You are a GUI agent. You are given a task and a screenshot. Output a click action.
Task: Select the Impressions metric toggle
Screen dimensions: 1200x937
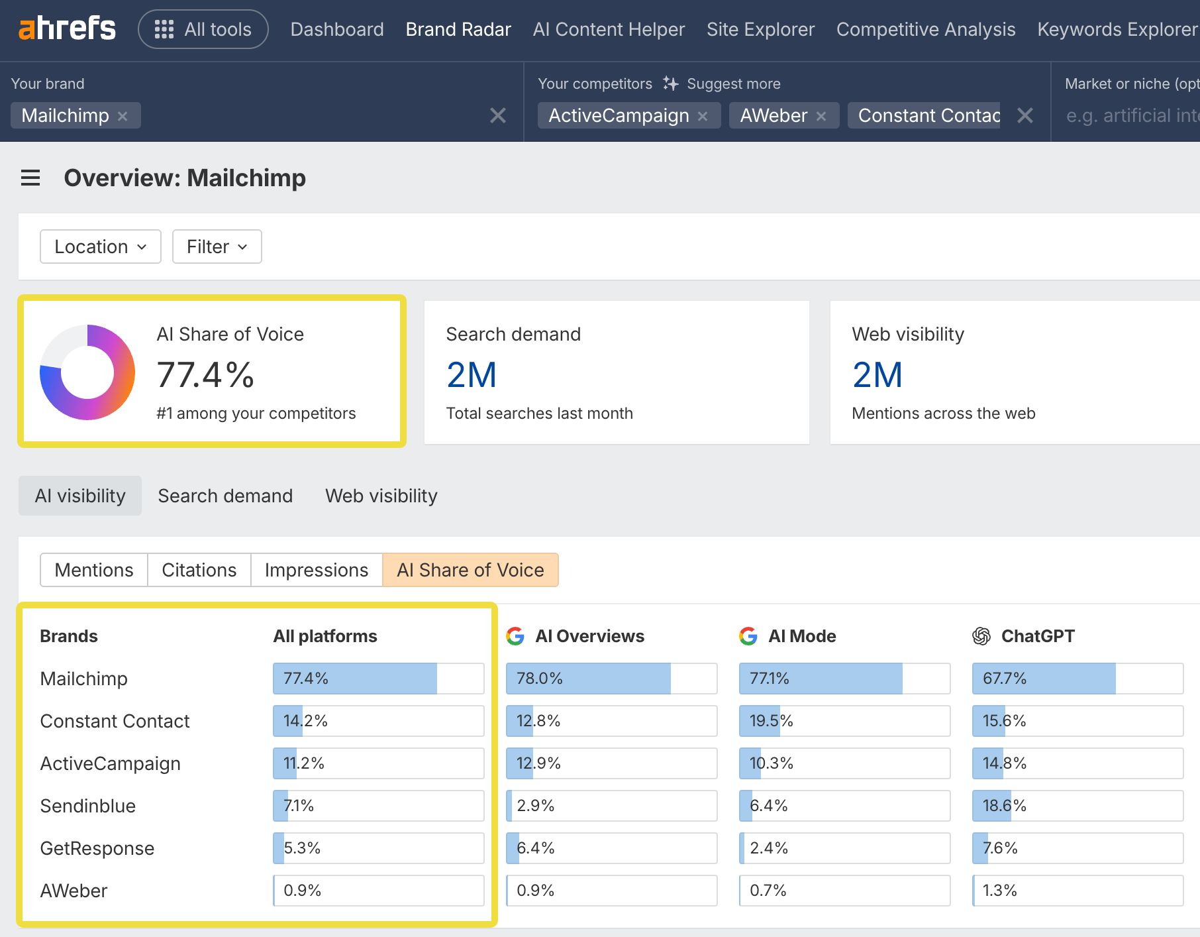(x=316, y=570)
